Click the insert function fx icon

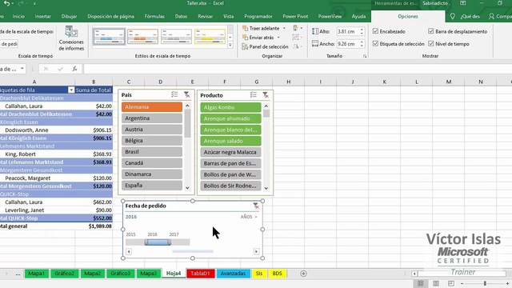pos(74,69)
